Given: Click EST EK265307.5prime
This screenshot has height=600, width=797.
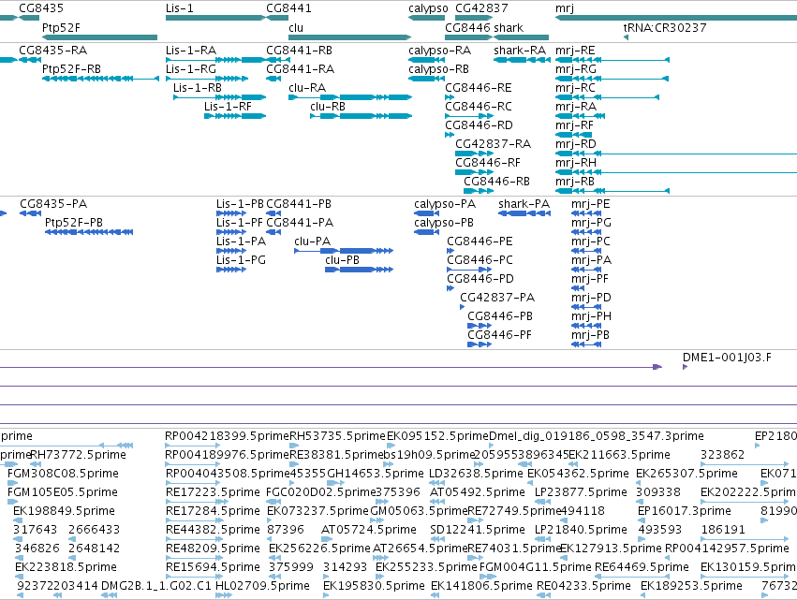Looking at the screenshot, I should (641, 483).
